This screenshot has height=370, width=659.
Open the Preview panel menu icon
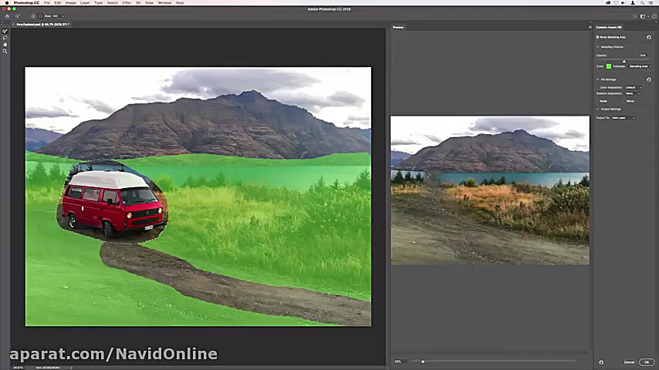click(590, 27)
